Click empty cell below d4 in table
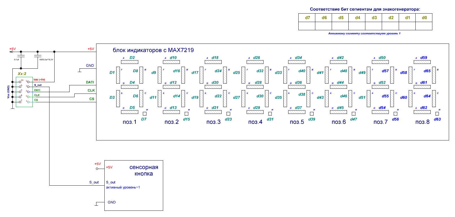The width and height of the screenshot is (455, 217). tap(357, 26)
